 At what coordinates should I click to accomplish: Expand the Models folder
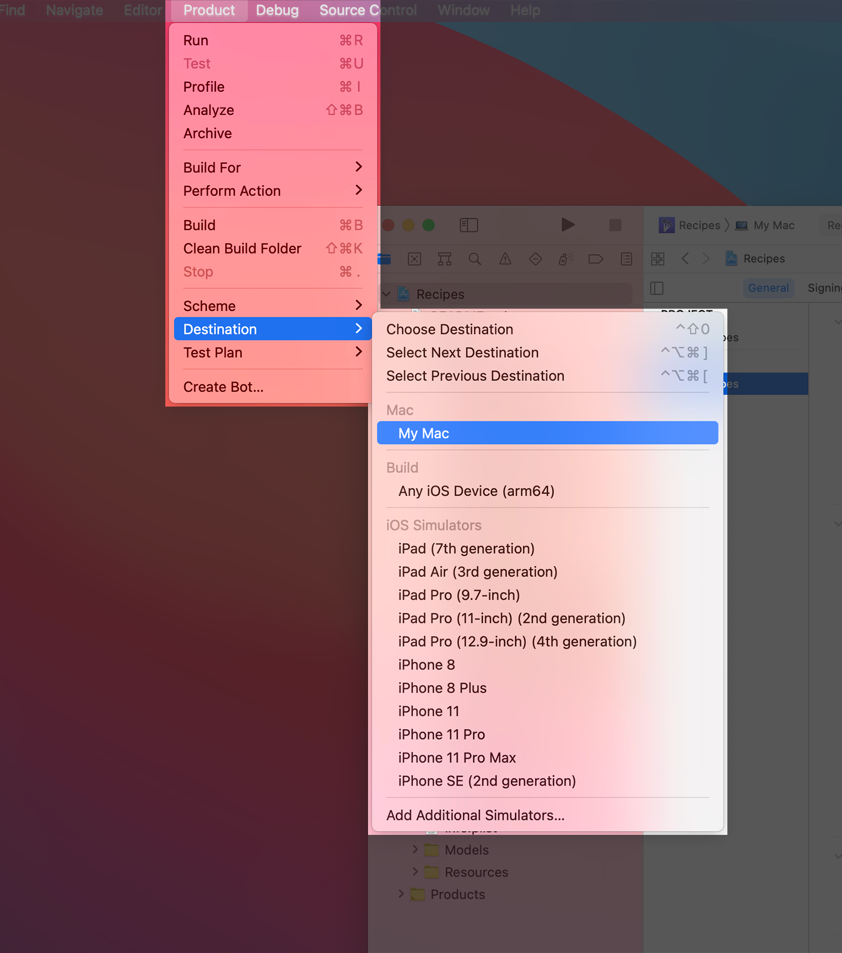pos(415,849)
